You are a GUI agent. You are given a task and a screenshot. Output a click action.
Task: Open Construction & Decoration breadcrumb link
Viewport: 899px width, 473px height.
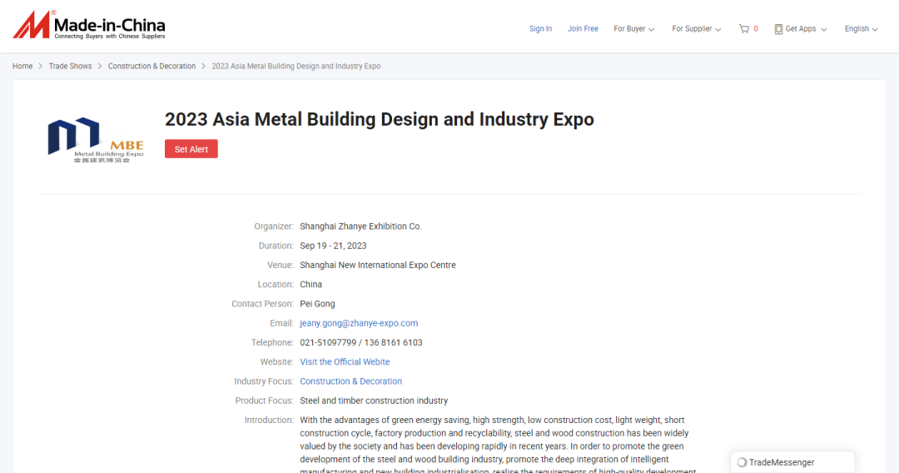point(152,66)
